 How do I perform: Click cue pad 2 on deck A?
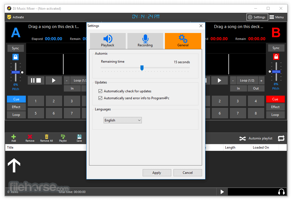54,101
